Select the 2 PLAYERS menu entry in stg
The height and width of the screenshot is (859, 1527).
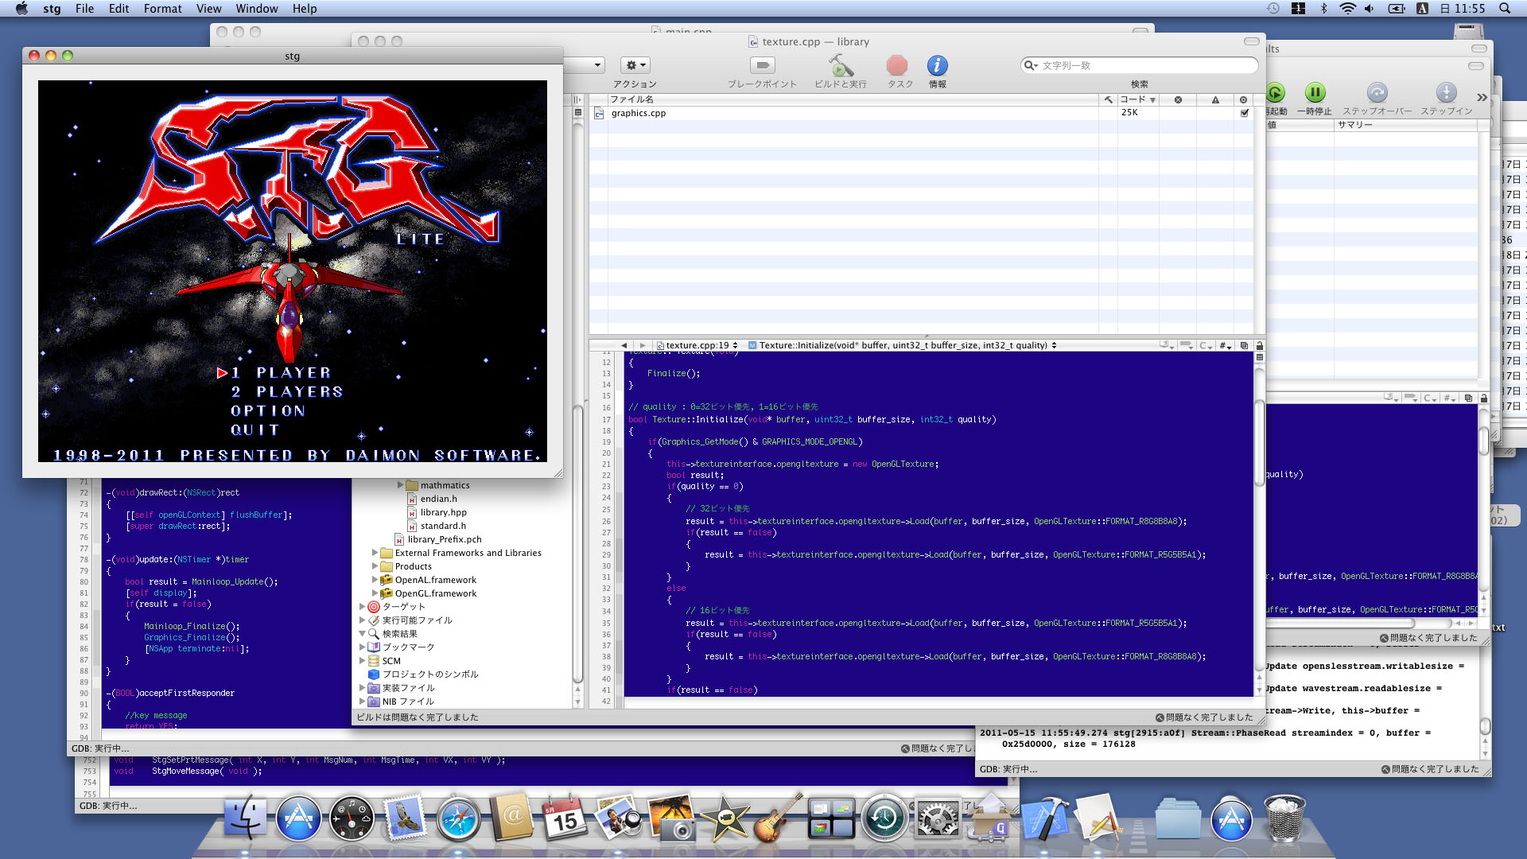[286, 391]
